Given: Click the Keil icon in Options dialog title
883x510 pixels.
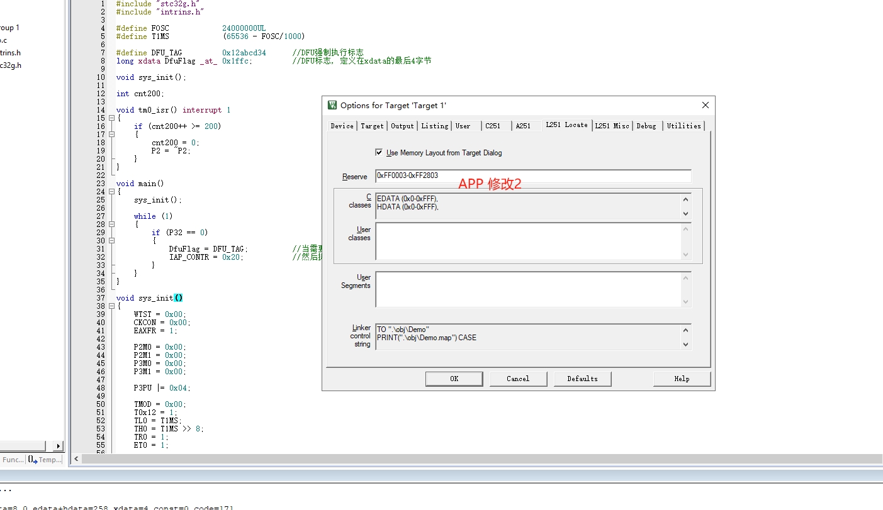Looking at the screenshot, I should point(332,105).
